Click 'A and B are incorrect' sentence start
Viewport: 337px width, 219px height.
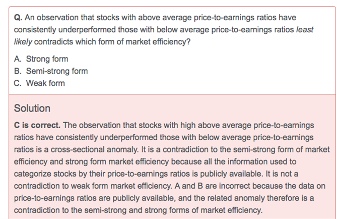tap(213, 186)
